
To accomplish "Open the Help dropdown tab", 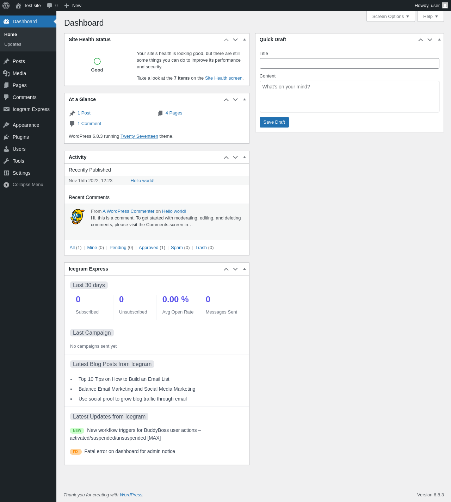I will tap(431, 17).
